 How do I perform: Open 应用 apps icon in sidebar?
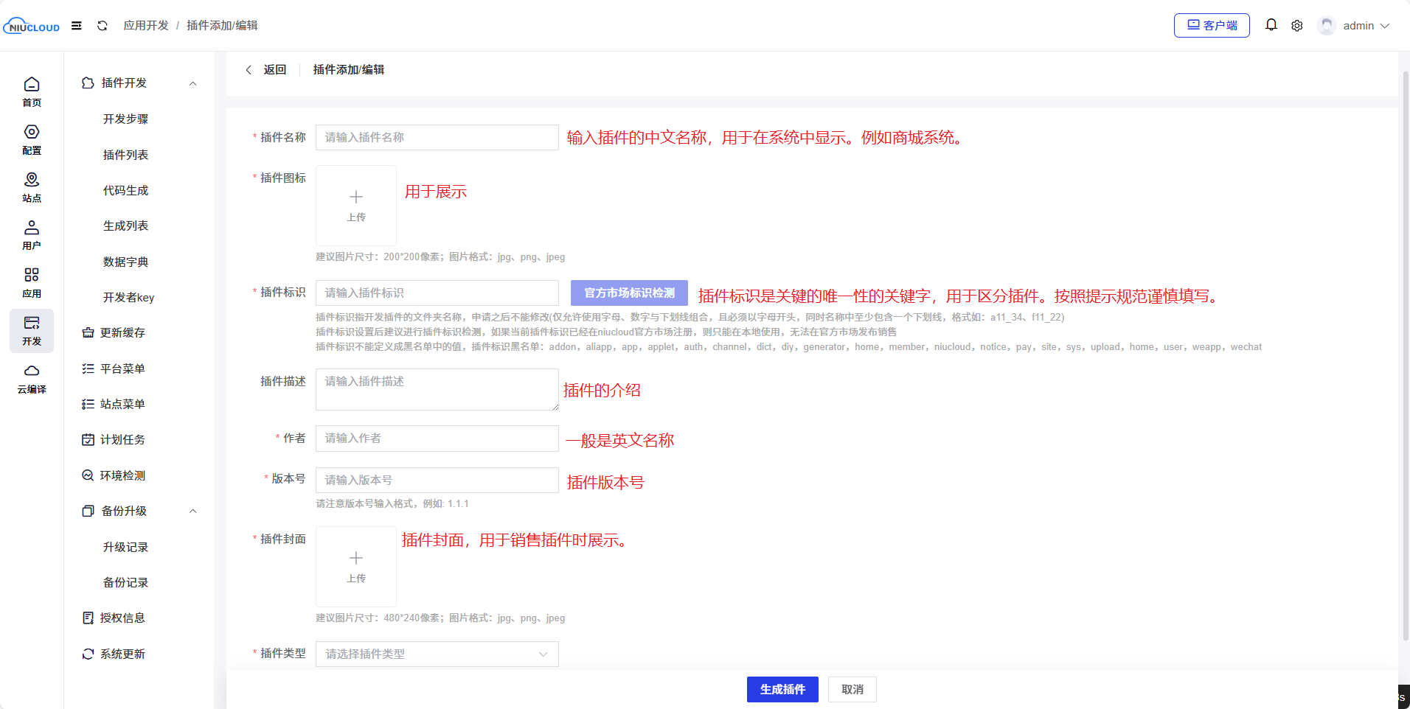pyautogui.click(x=32, y=282)
